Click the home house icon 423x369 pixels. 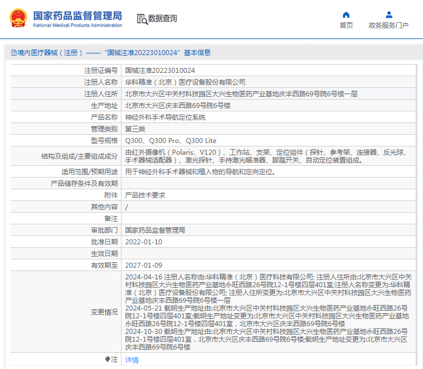click(346, 14)
